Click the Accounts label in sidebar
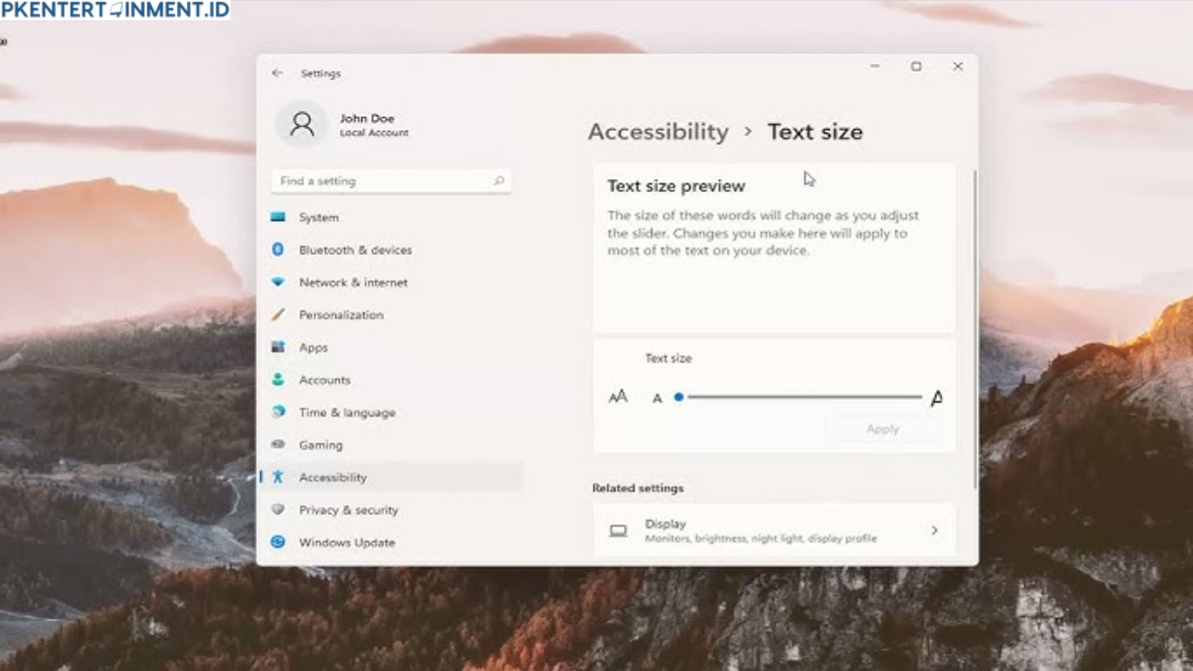The height and width of the screenshot is (671, 1193). point(325,380)
